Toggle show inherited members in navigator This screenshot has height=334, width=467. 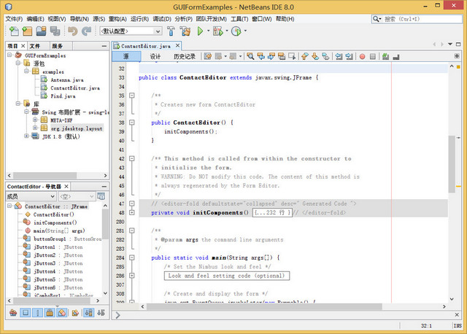[13, 313]
